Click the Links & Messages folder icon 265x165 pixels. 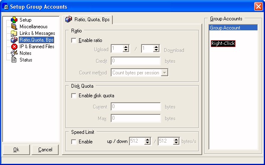(x=14, y=33)
